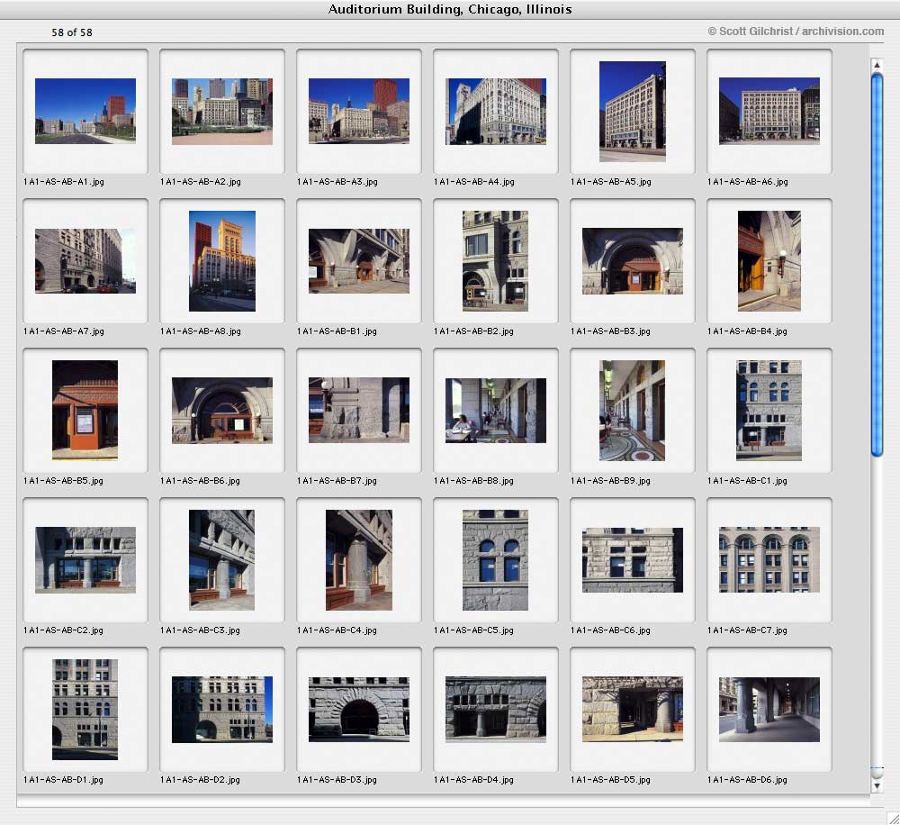Click thumbnail 1A1-AS-AB-A5.jpg
900x825 pixels.
(x=633, y=112)
